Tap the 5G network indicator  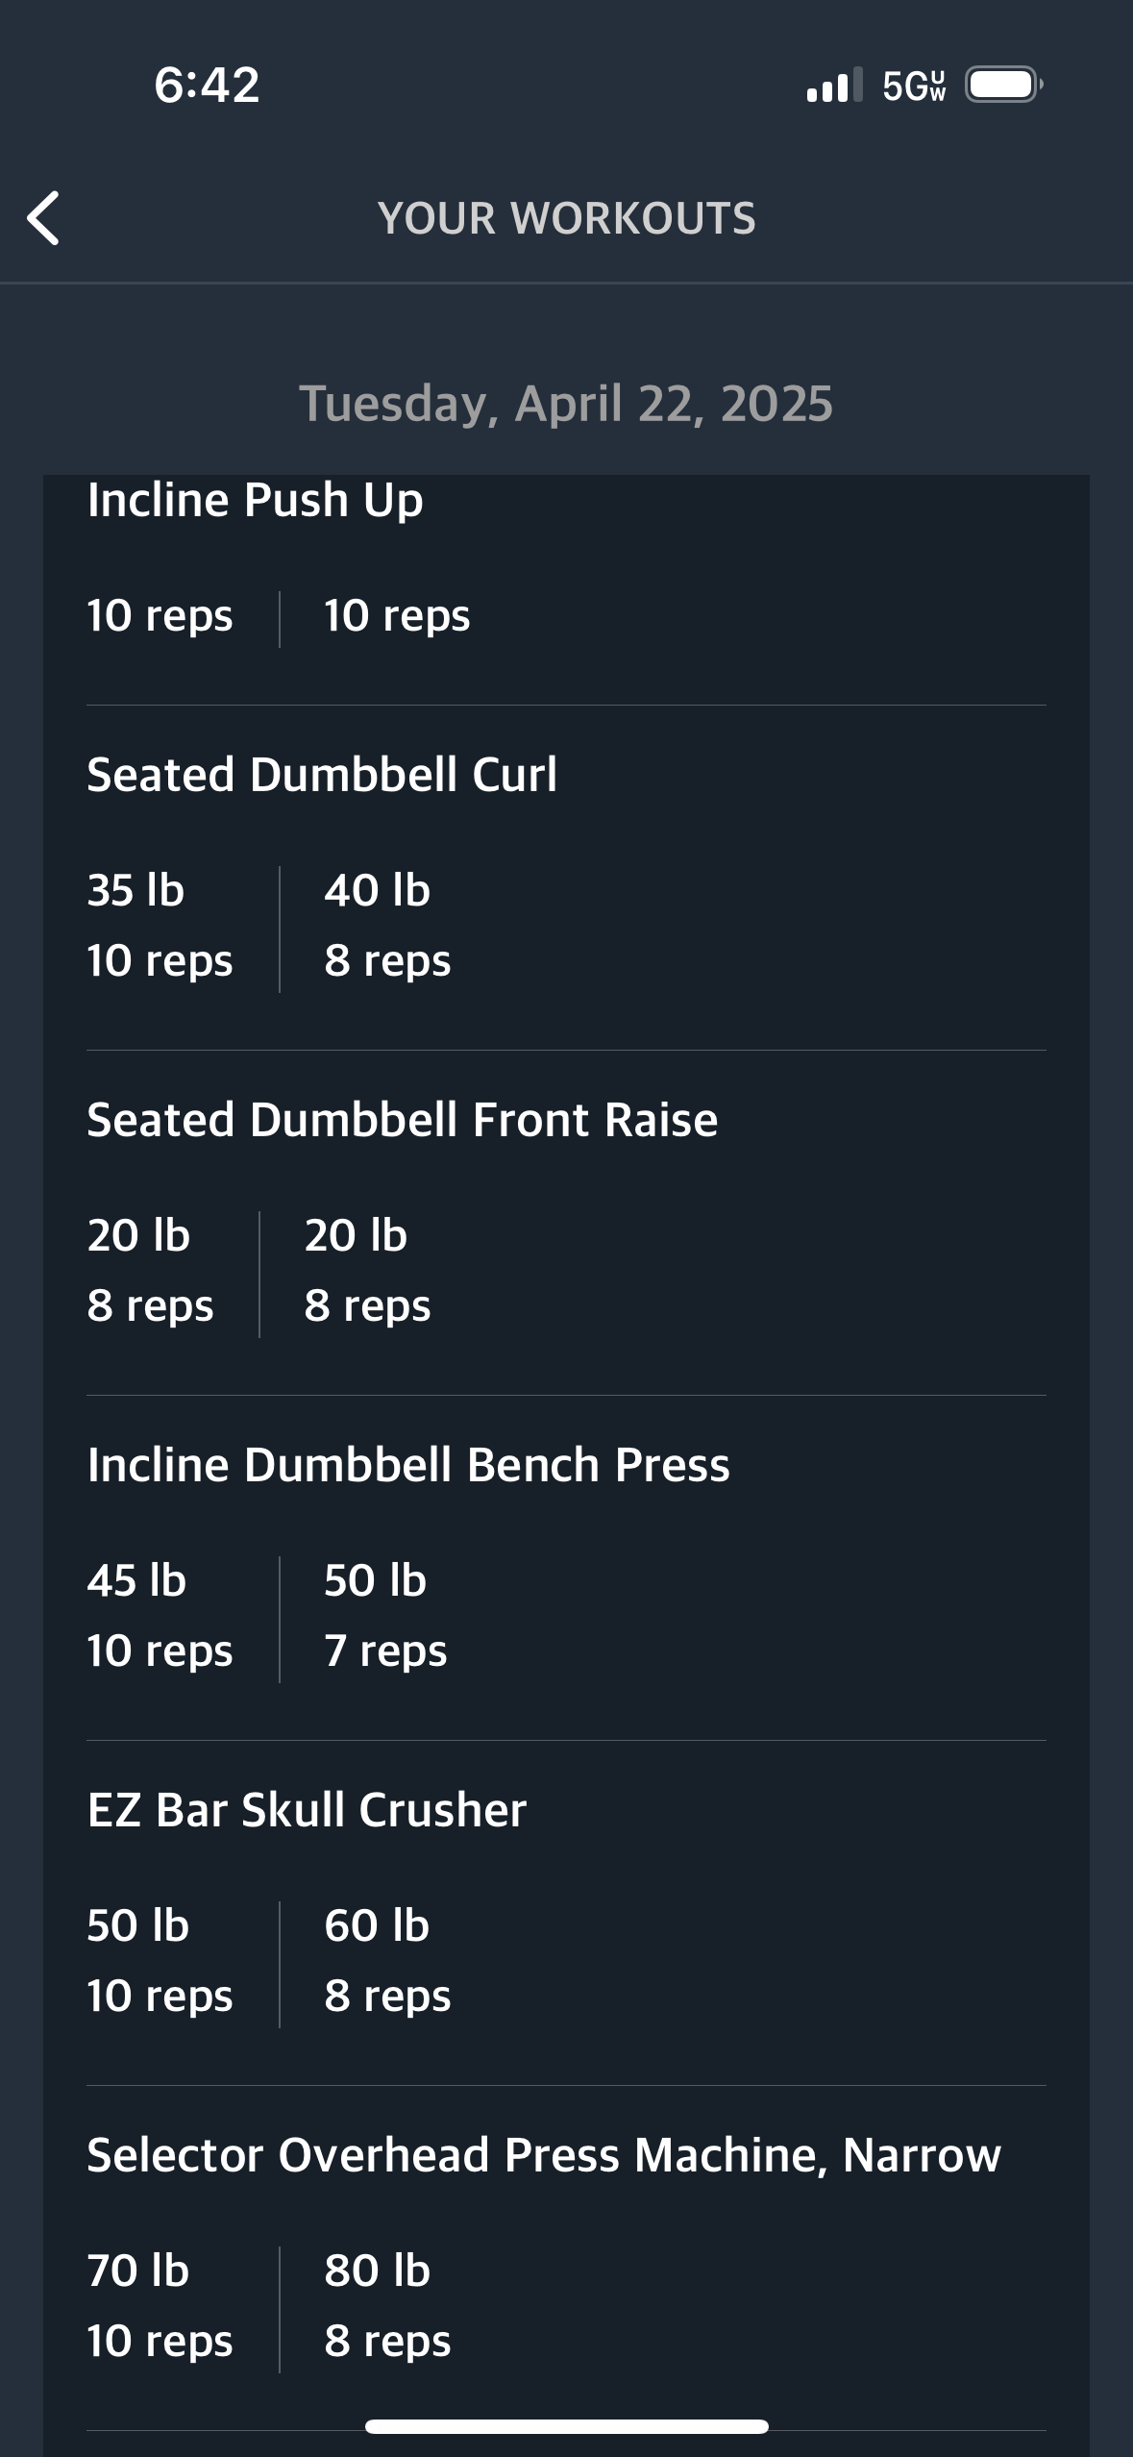(914, 87)
